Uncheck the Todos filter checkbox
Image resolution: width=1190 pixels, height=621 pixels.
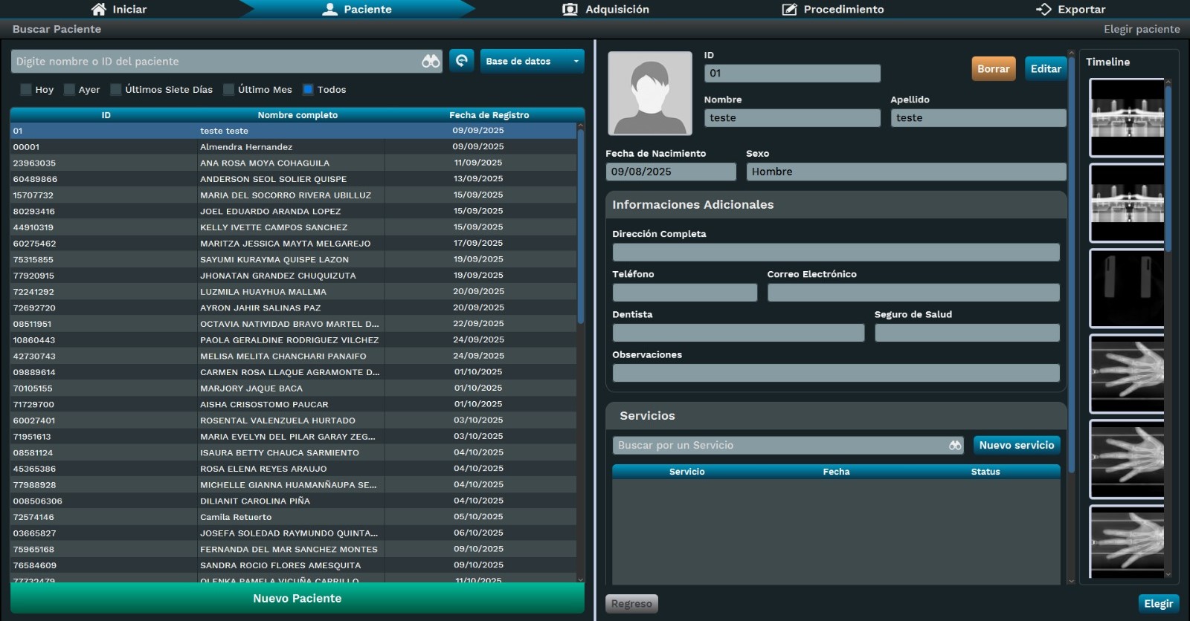(x=308, y=90)
